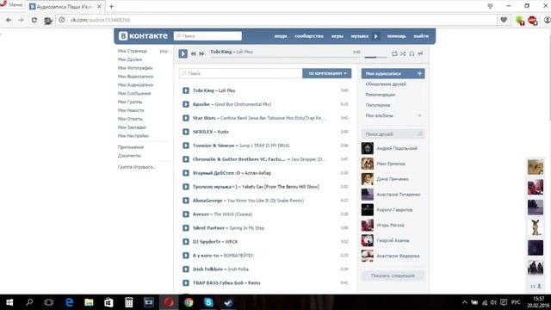Open the header 'люди' link

pos(281,36)
